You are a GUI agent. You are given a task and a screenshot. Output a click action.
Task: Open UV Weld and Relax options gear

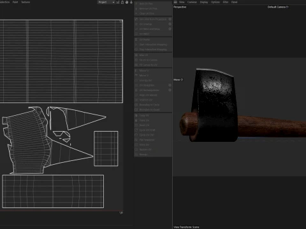(170, 29)
